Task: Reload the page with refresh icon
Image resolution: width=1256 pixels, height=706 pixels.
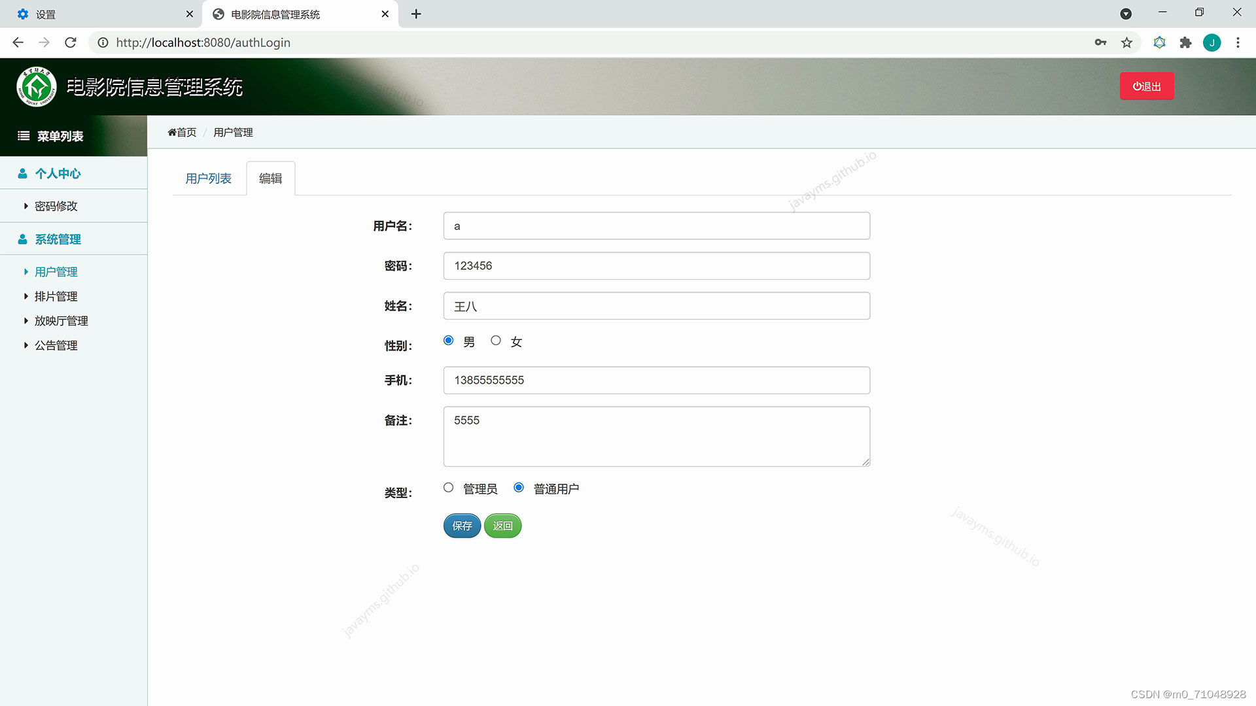Action: (x=71, y=42)
